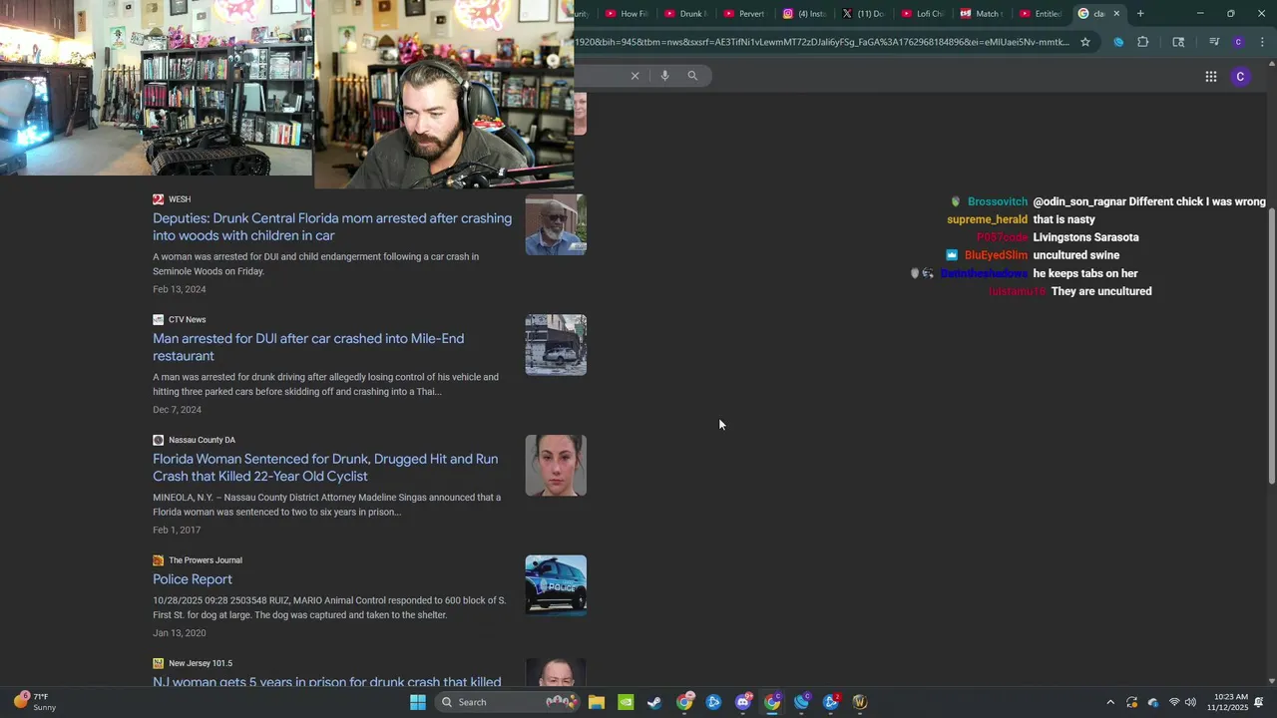Open the notifications bell in the tray
Image resolution: width=1277 pixels, height=718 pixels.
click(x=1259, y=702)
